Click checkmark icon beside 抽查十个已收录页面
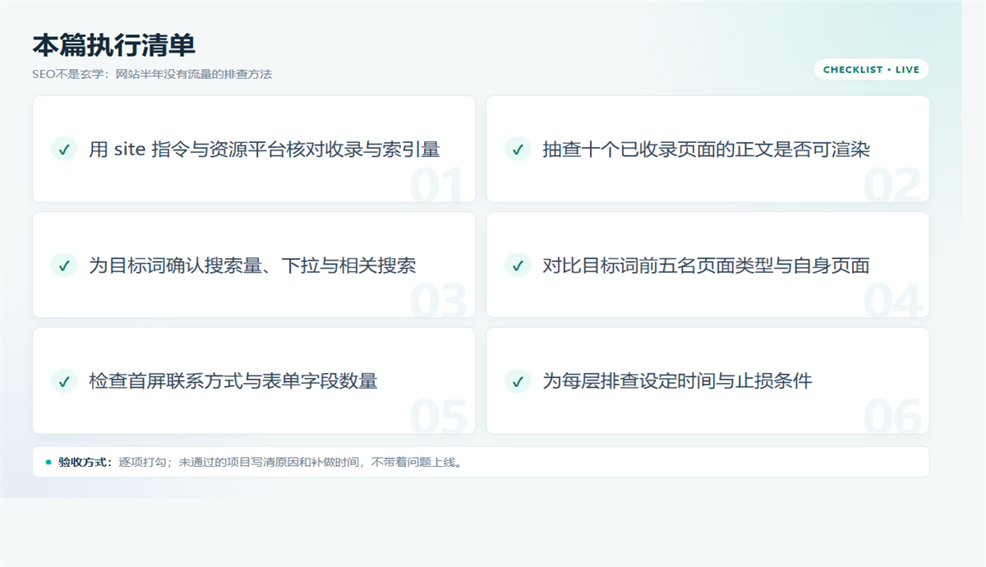Image resolution: width=986 pixels, height=567 pixels. (518, 149)
